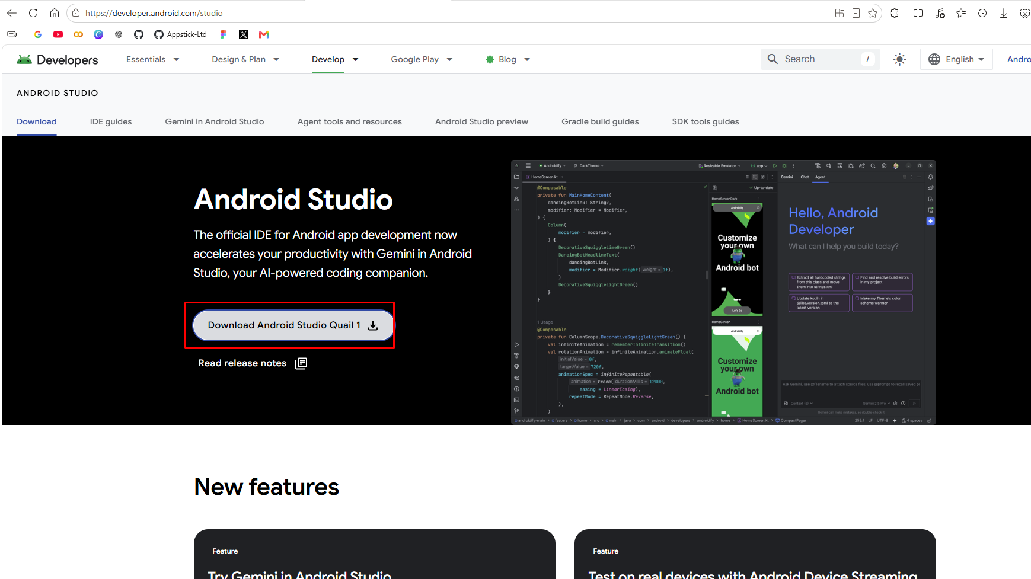1031x579 pixels.
Task: Open the Google Colab bookmark
Action: [x=78, y=34]
